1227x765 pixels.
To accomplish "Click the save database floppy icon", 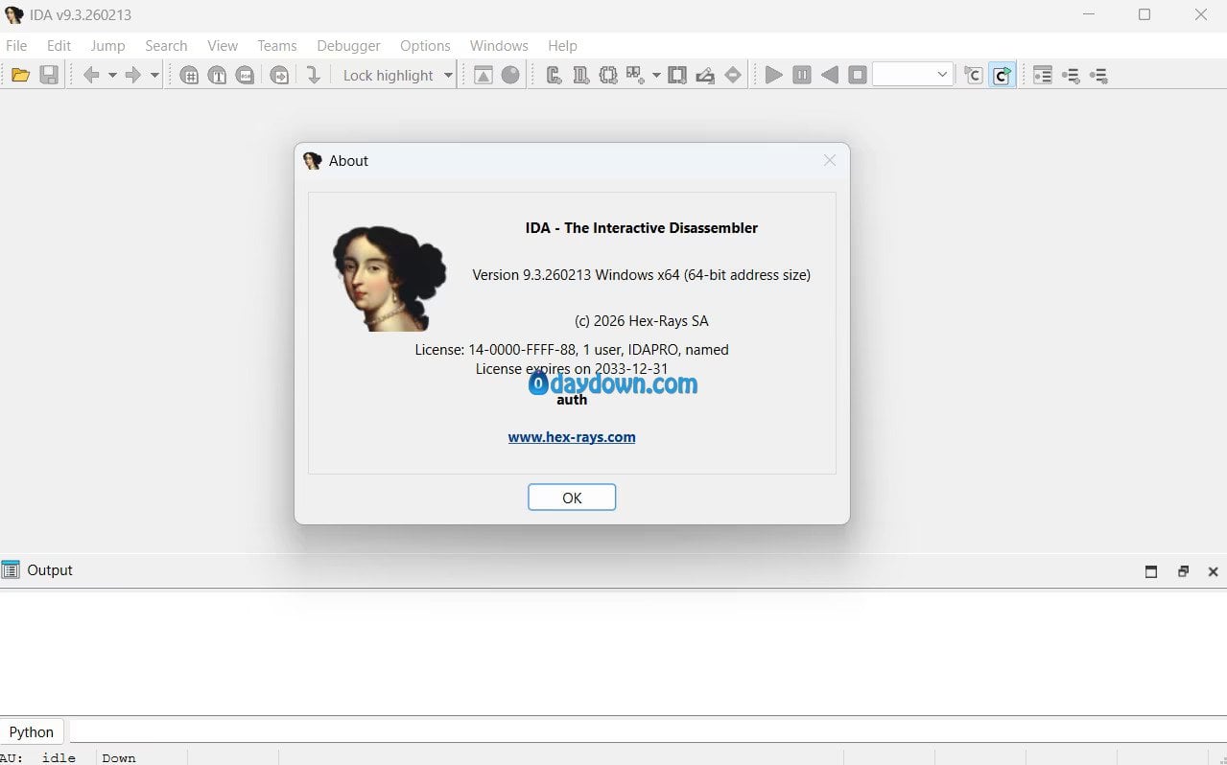I will point(49,75).
